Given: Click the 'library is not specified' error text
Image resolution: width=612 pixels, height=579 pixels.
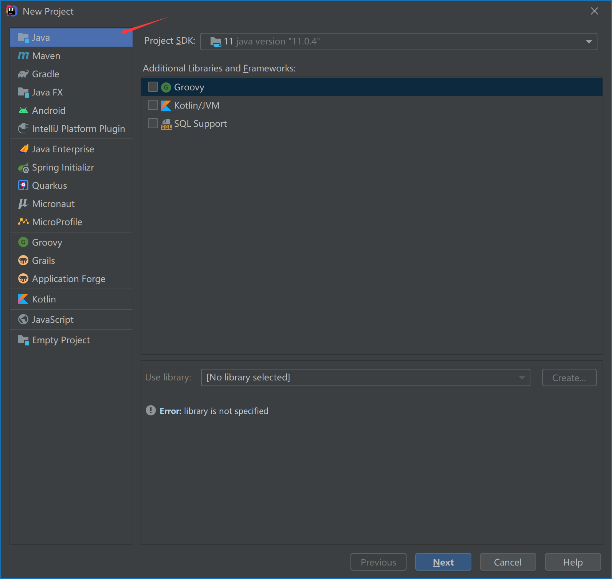Looking at the screenshot, I should click(x=226, y=411).
